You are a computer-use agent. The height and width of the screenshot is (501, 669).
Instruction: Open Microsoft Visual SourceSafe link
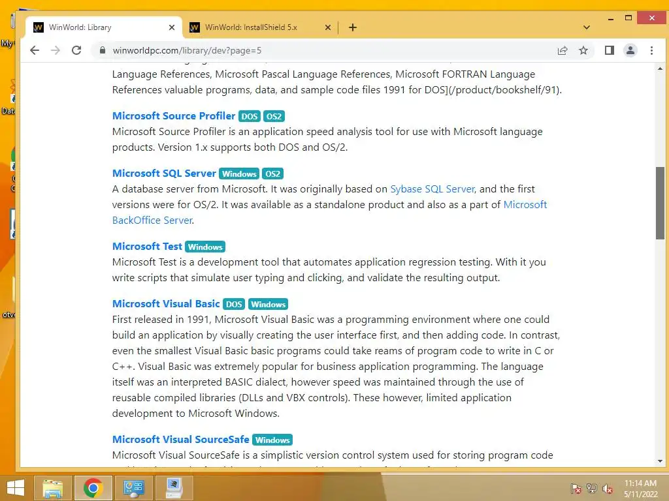[x=181, y=439]
